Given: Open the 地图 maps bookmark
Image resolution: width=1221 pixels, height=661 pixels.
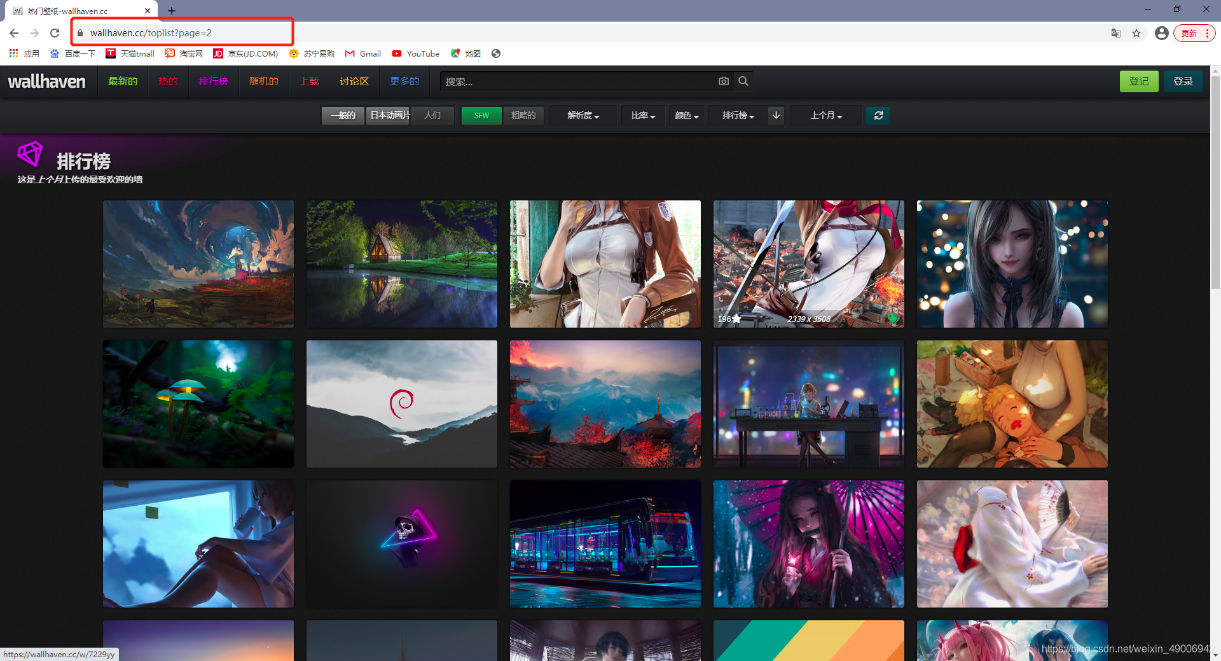Looking at the screenshot, I should (x=466, y=53).
